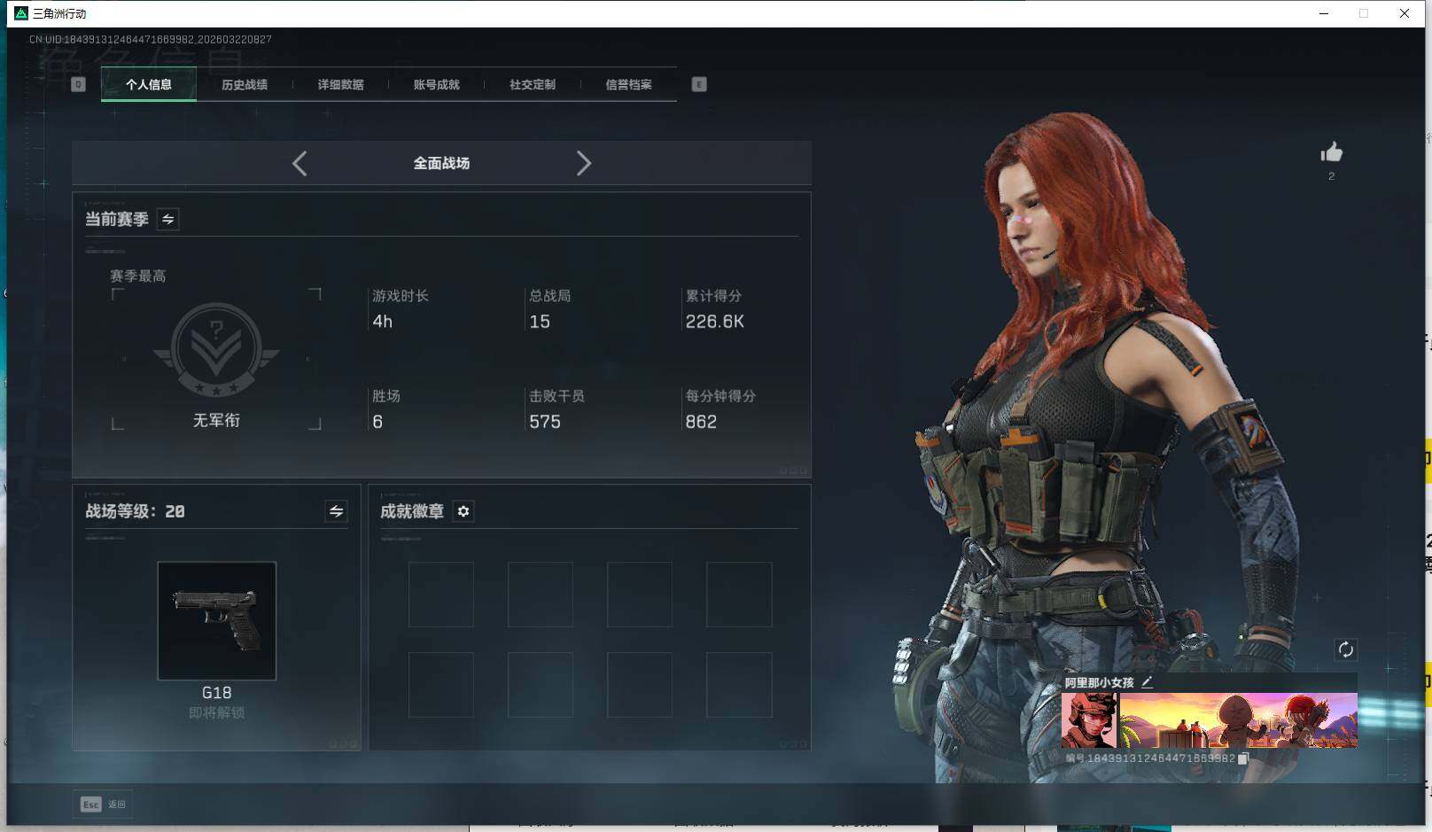This screenshot has width=1432, height=832.
Task: Click the E shortcut icon right of 信誉档案
Action: 699,84
